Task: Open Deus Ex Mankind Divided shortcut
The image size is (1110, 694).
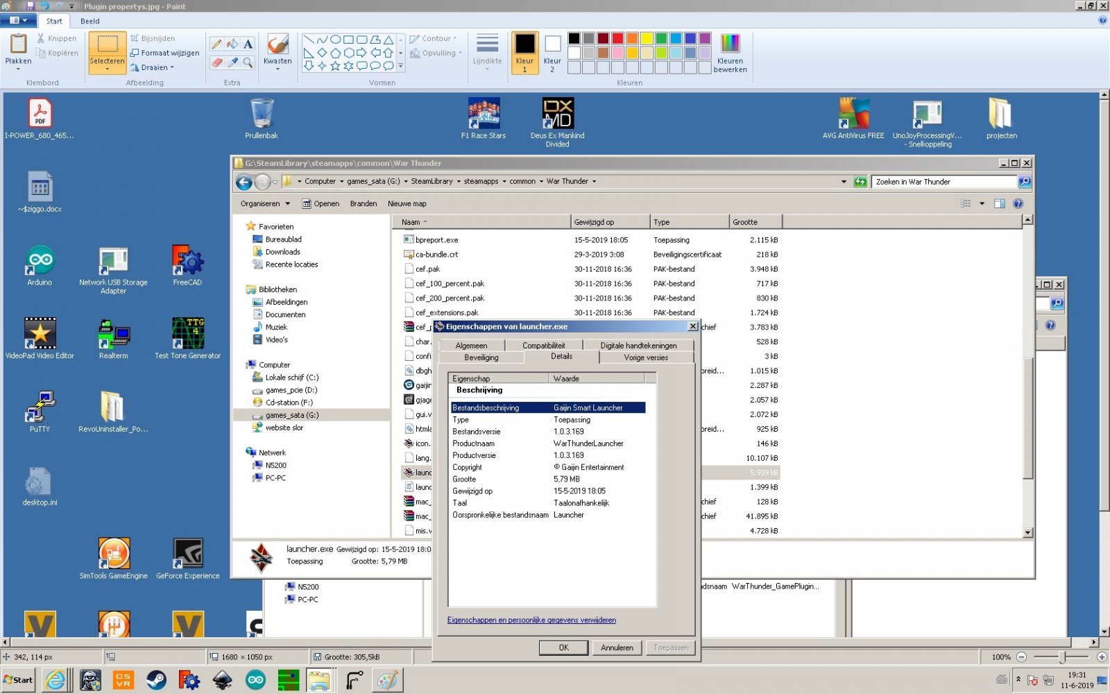Action: tap(557, 122)
